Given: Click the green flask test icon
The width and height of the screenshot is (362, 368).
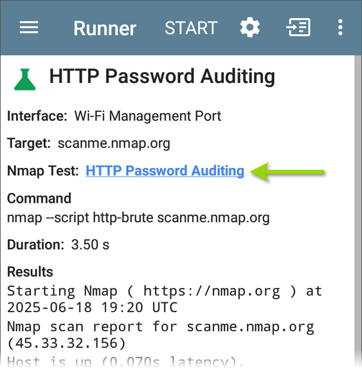Looking at the screenshot, I should click(25, 79).
